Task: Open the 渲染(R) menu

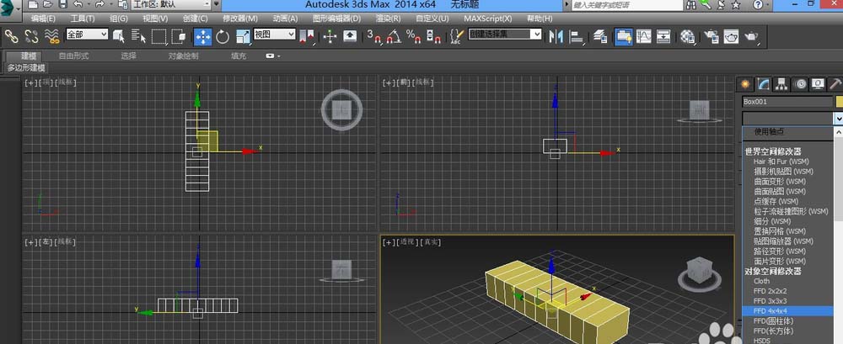Action: point(388,19)
